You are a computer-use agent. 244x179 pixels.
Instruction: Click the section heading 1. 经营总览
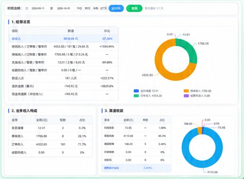click(21, 22)
